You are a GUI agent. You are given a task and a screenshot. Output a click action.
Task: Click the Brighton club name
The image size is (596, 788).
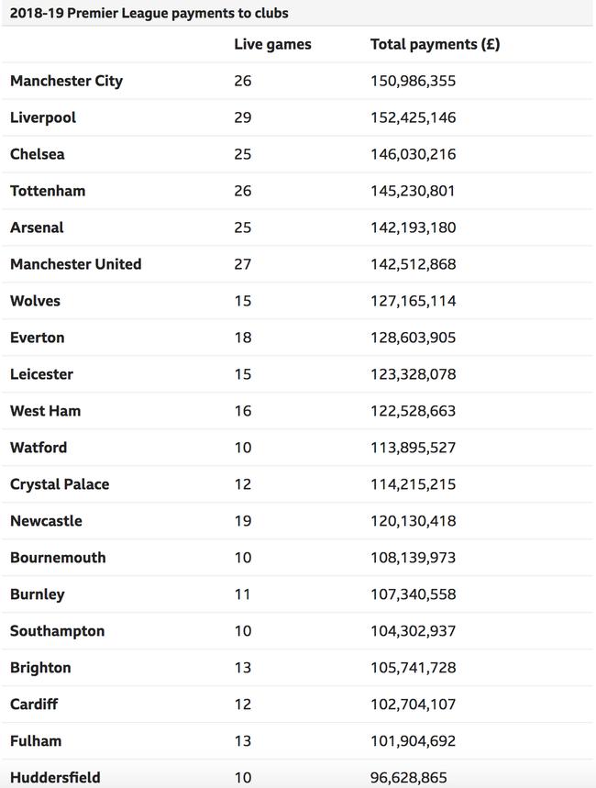(x=40, y=668)
